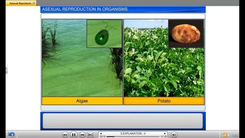This screenshot has height=138, width=245.
Task: Open the side panel handle at screen edge
Action: pyautogui.click(x=7, y=68)
